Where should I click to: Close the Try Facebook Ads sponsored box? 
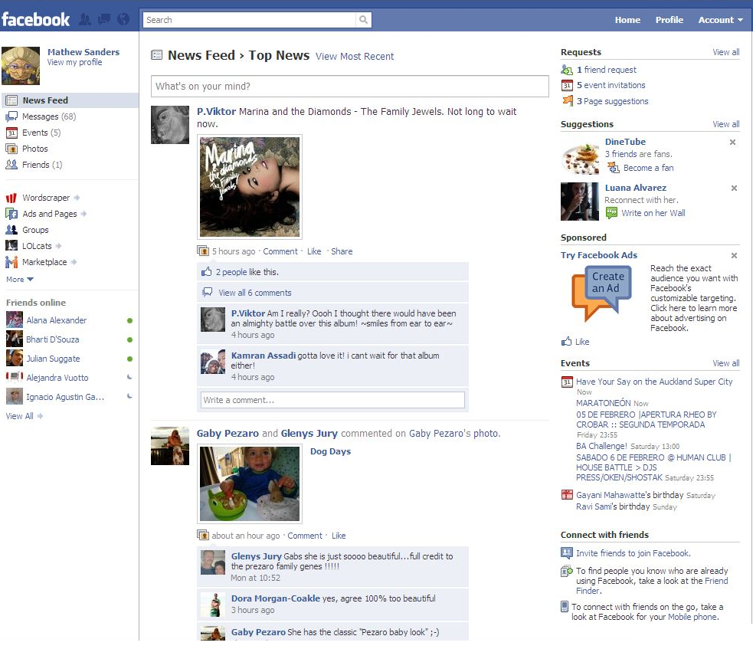[733, 256]
